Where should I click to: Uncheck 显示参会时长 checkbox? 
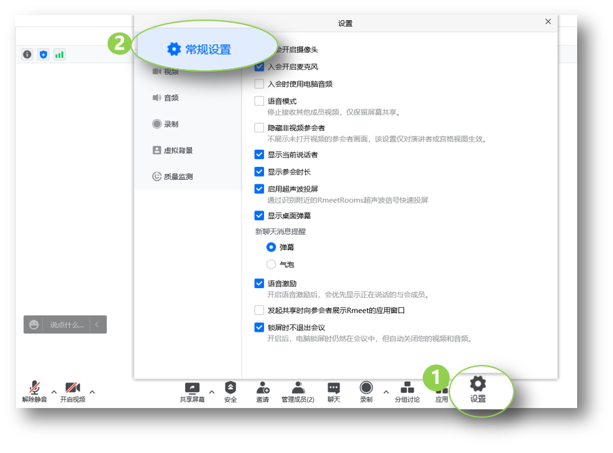[x=260, y=171]
